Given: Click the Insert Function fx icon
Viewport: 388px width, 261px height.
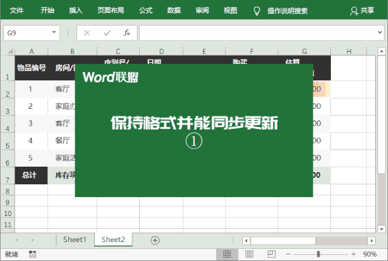Looking at the screenshot, I should tap(126, 33).
